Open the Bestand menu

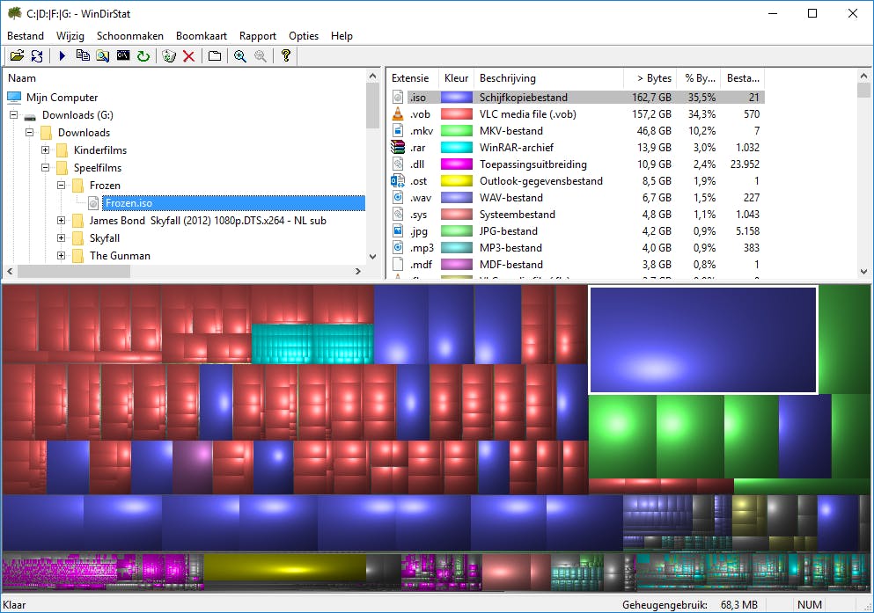25,36
